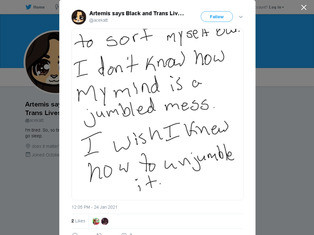Open the Log in dropdown
314x235 pixels.
coord(276,7)
